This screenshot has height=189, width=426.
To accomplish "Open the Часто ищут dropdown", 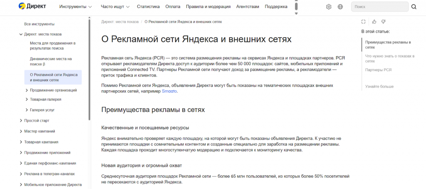I will pos(115,7).
